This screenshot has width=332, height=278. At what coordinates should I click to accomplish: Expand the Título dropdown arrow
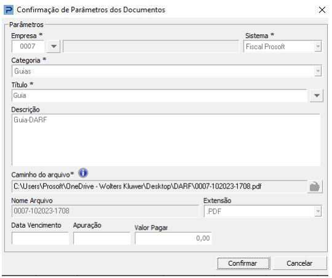[317, 96]
